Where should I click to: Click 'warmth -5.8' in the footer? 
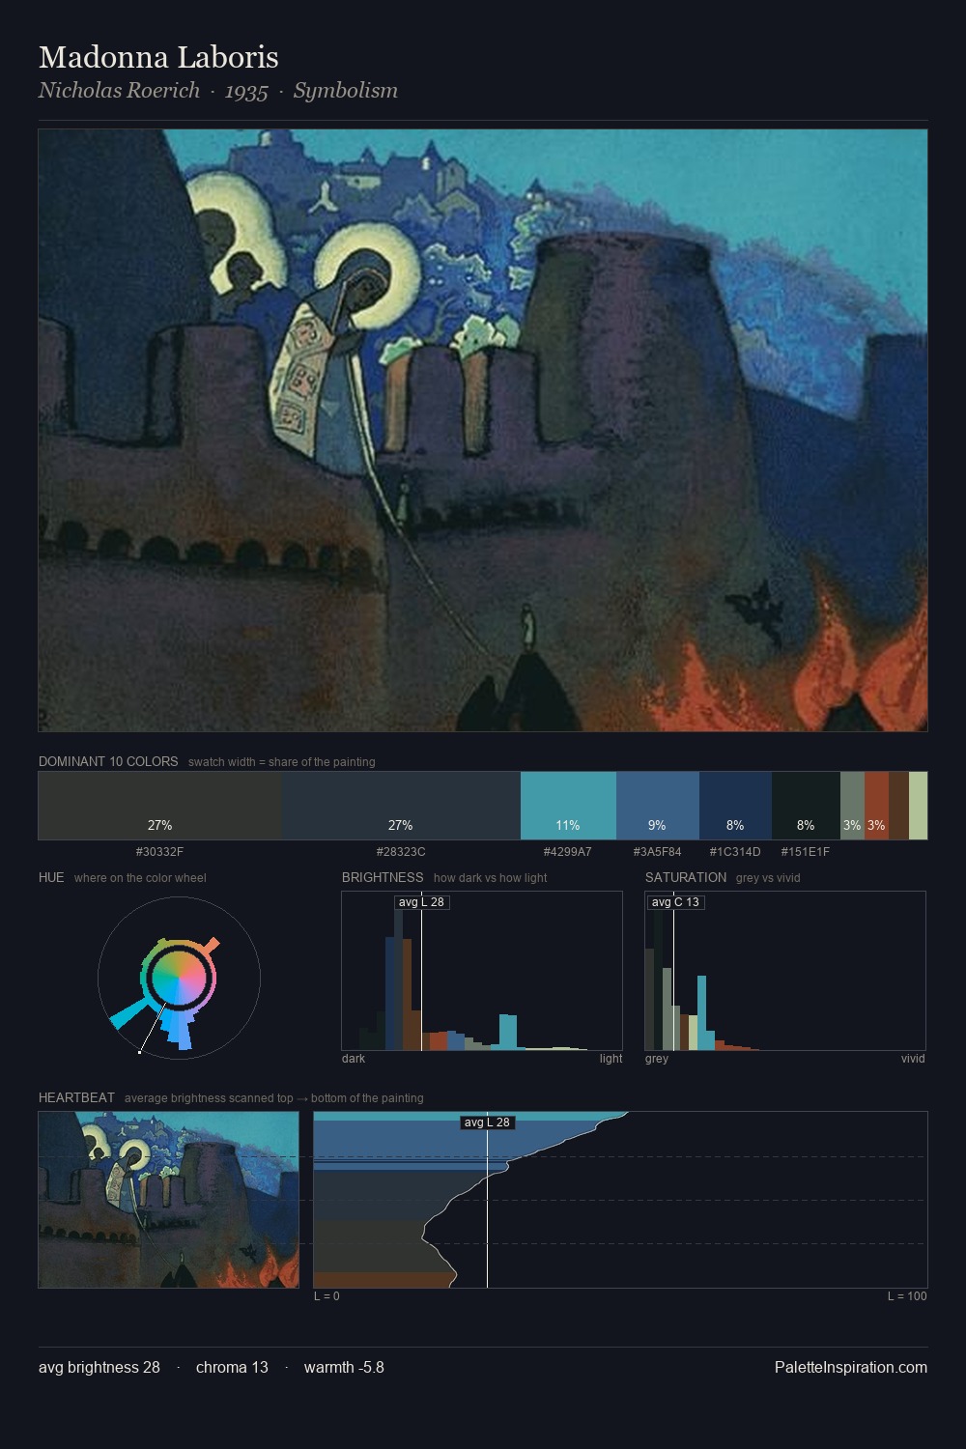(344, 1367)
